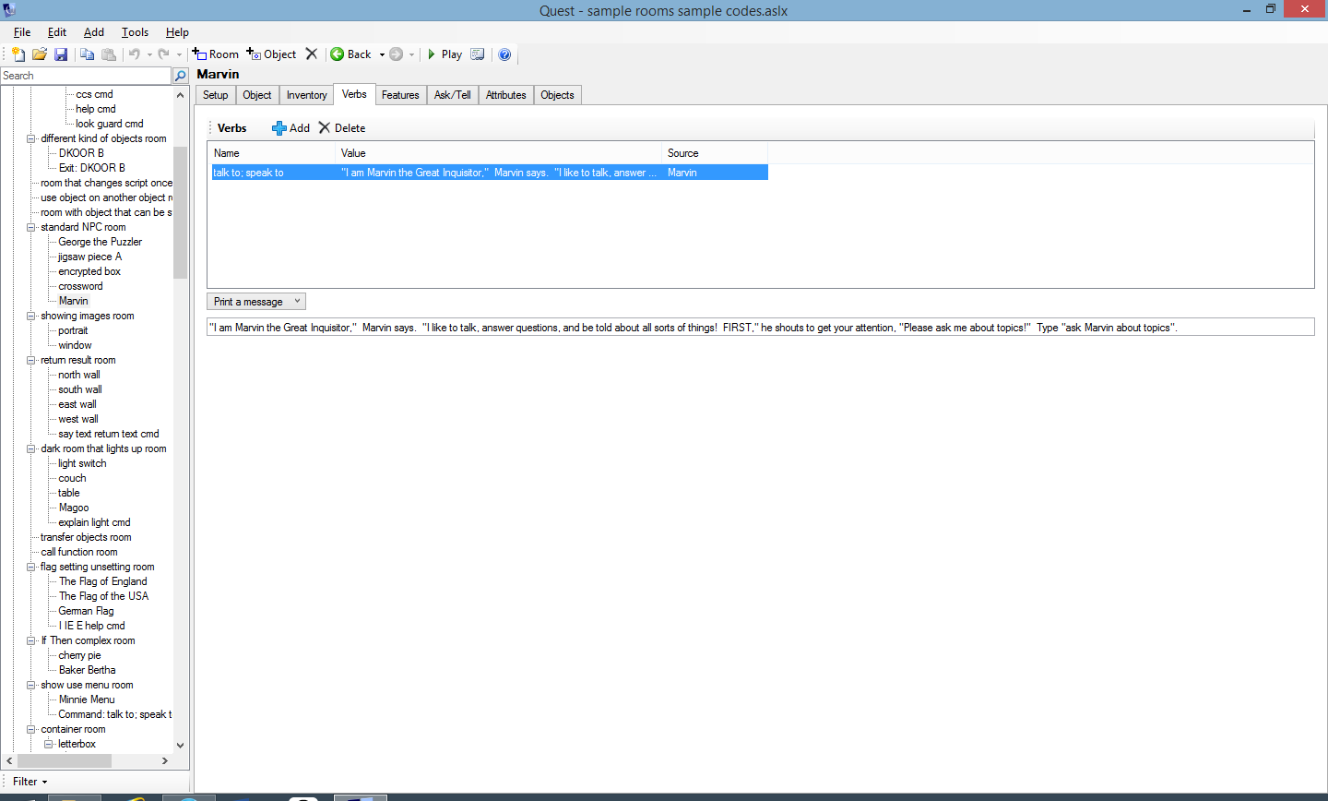Click the toolbar Delete X icon
Image resolution: width=1328 pixels, height=801 pixels.
pyautogui.click(x=312, y=54)
